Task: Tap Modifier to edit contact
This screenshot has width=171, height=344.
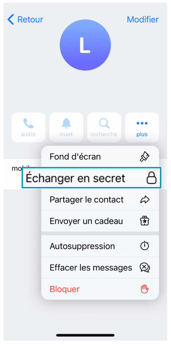Action: (143, 19)
